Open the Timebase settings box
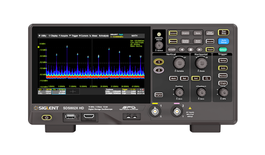265x155 pixels. tap(112, 91)
